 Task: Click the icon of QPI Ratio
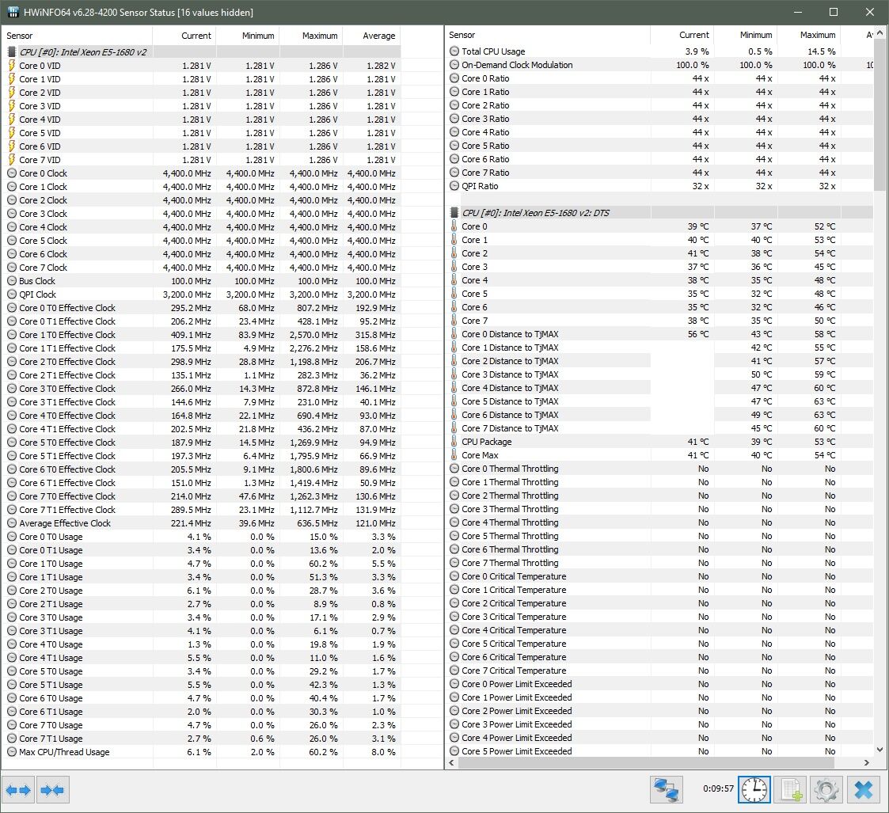pos(454,186)
